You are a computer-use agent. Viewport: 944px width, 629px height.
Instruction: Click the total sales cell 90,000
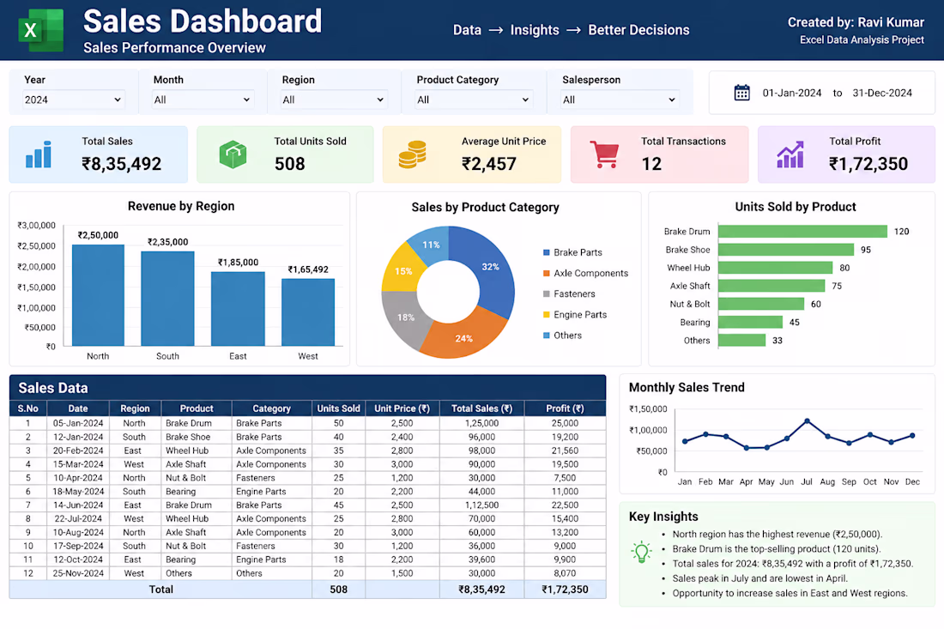tap(481, 464)
